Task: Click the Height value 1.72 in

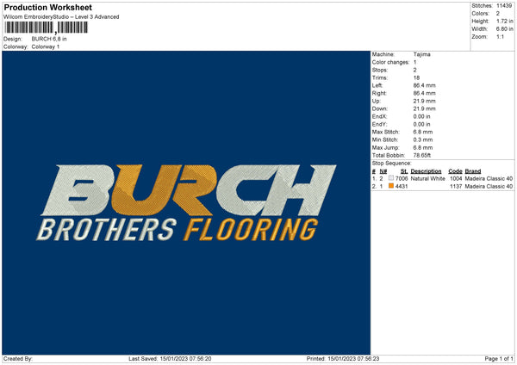Action: pyautogui.click(x=504, y=21)
